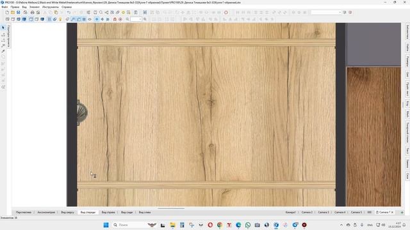410x230 pixels.
Task: Open the Файл menu
Action: (4, 7)
